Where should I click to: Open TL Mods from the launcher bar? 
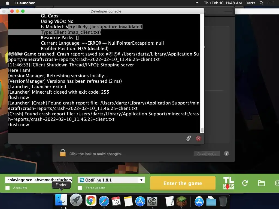[x=229, y=183]
